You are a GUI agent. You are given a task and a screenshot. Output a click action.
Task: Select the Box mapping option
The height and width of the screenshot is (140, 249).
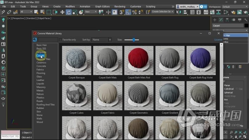[x=226, y=100]
